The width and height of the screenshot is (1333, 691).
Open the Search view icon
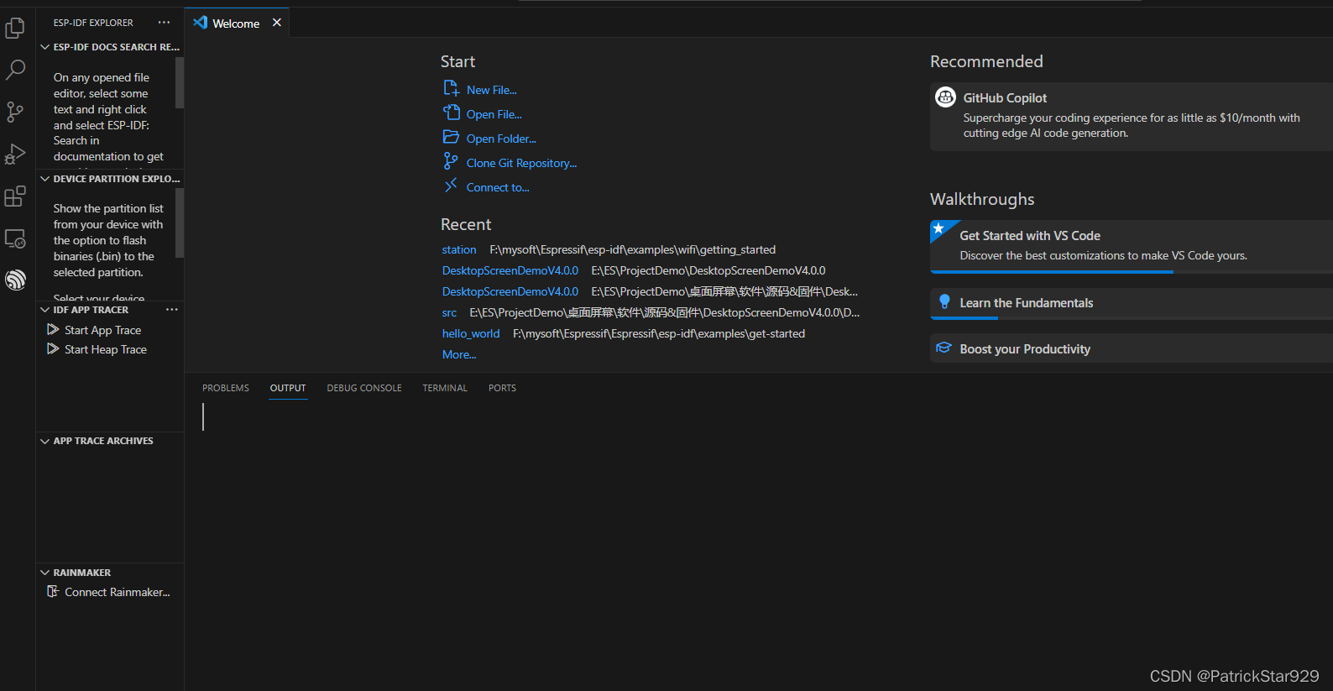(x=15, y=70)
